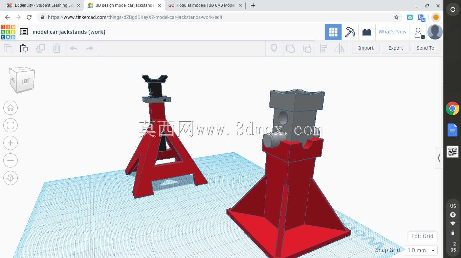This screenshot has width=461, height=258.
Task: Click the Edit Grid button
Action: pyautogui.click(x=422, y=236)
